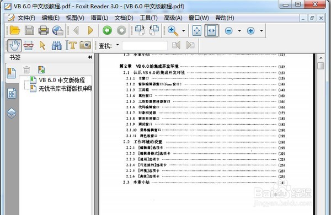Select the VB 6.0 中文版教程 bookmark
Image resolution: width=331 pixels, height=215 pixels.
click(x=62, y=80)
